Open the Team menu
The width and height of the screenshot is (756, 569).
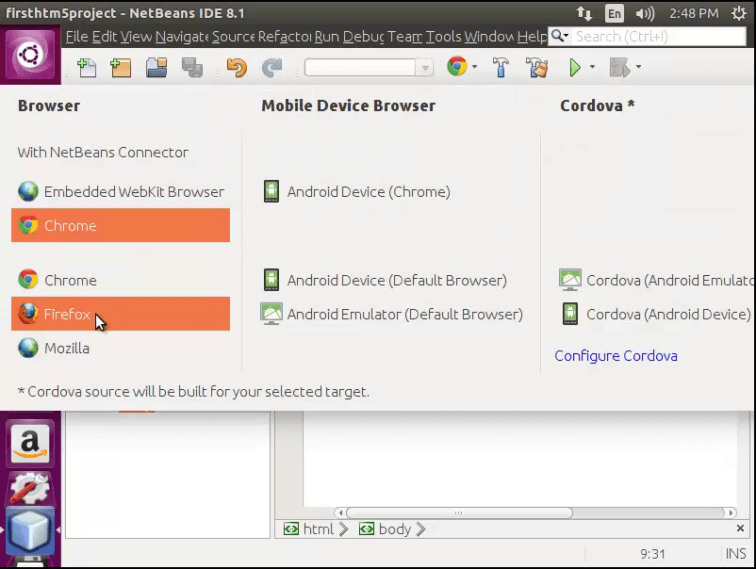pyautogui.click(x=404, y=37)
